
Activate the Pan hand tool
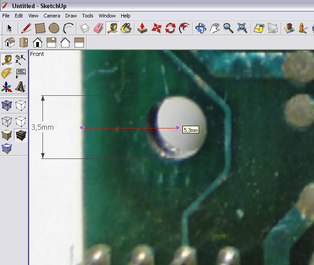coord(214,28)
